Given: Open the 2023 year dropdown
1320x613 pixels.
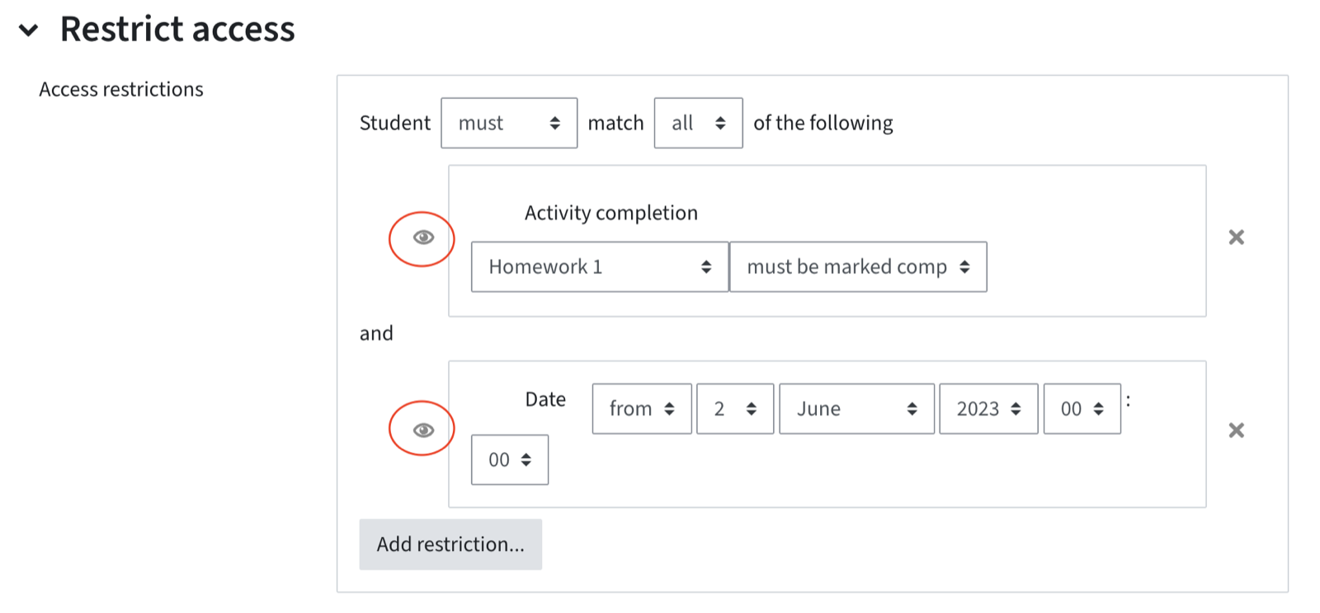Looking at the screenshot, I should point(988,408).
